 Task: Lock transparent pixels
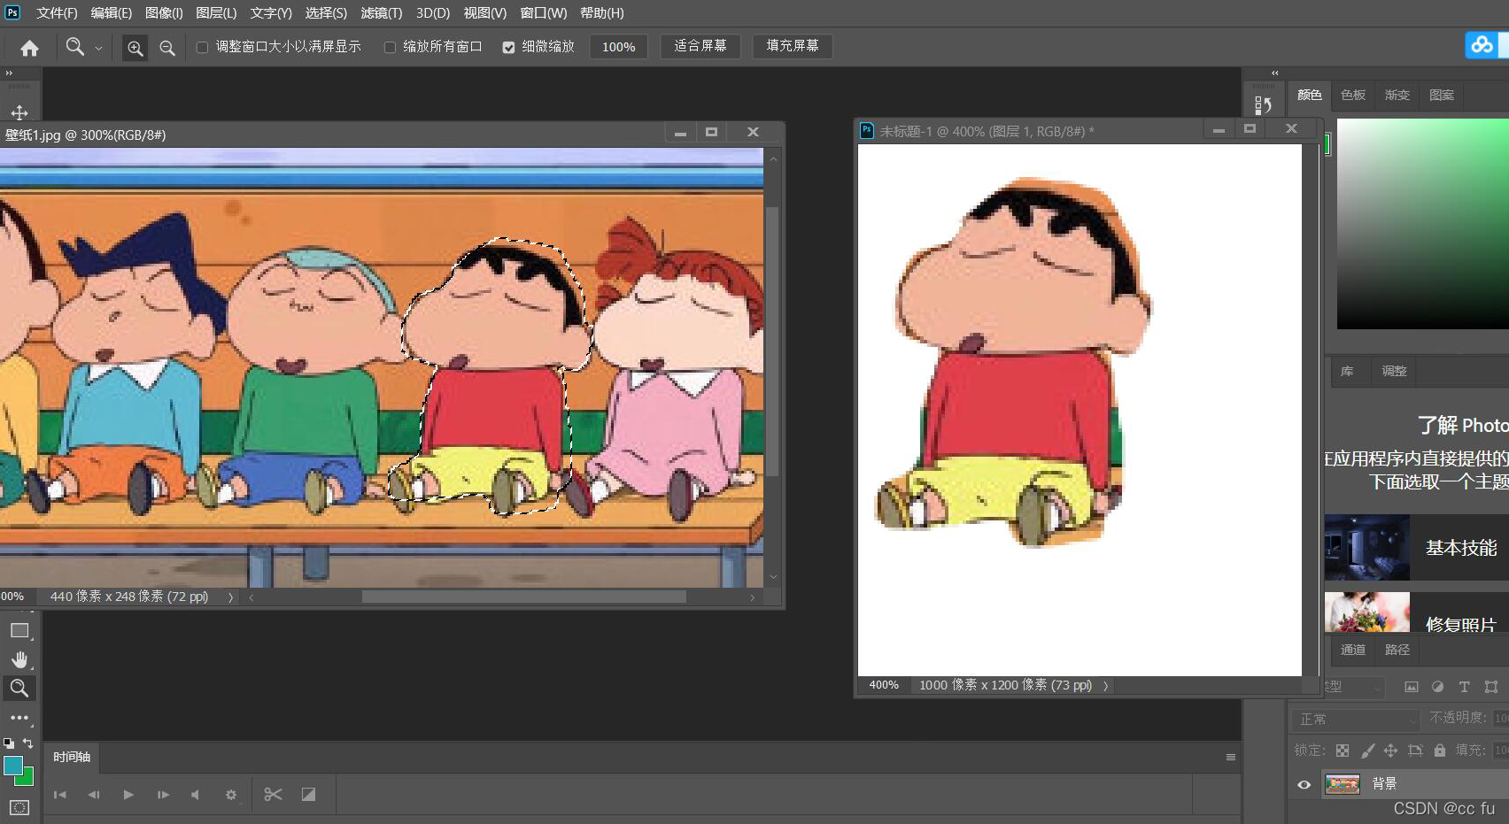tap(1343, 751)
